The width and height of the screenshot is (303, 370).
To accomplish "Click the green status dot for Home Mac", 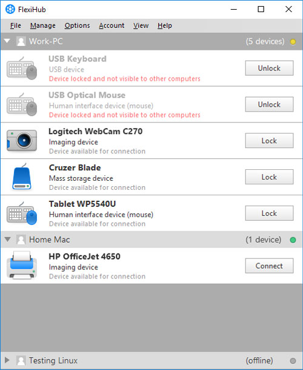I will click(293, 240).
